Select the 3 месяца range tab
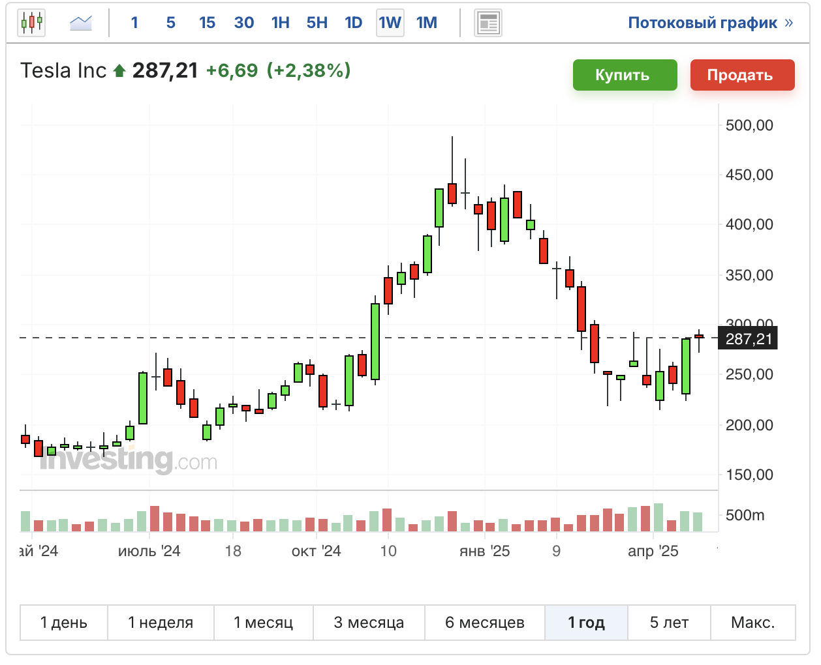Image resolution: width=821 pixels, height=665 pixels. (x=369, y=623)
